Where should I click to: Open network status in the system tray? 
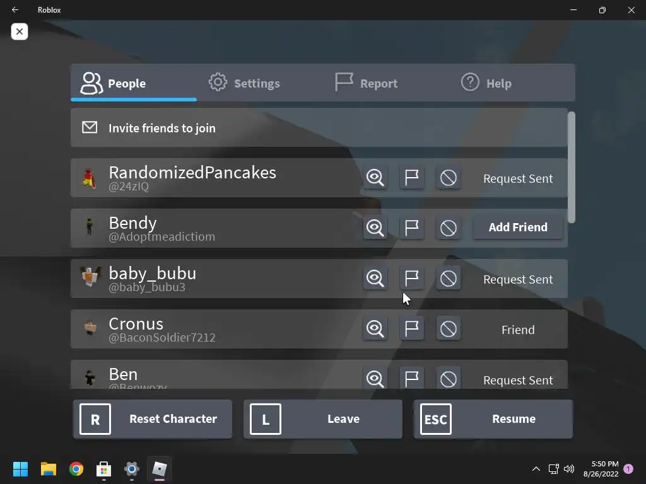[553, 469]
